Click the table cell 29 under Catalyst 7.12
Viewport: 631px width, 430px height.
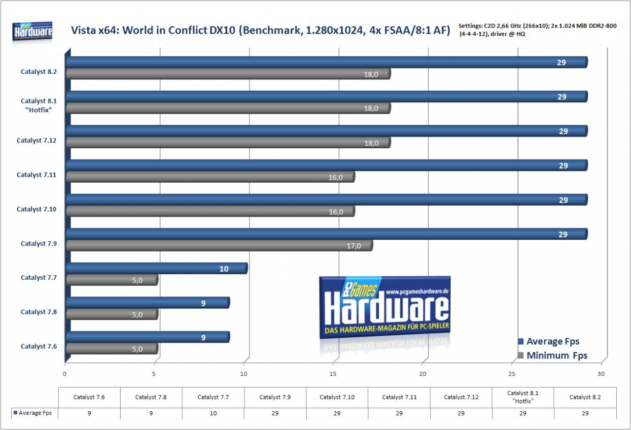[461, 413]
